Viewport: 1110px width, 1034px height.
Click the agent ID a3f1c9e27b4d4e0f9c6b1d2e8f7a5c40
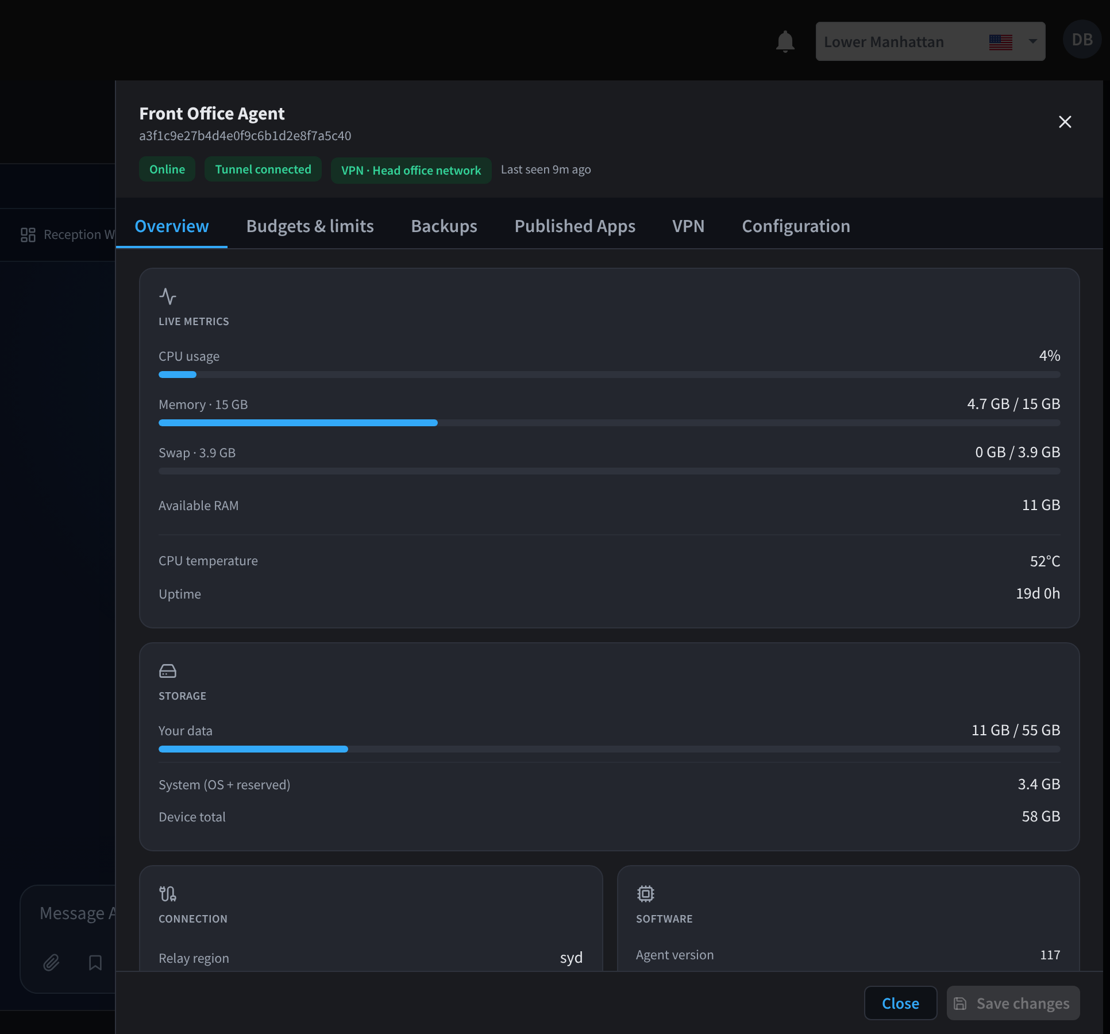click(x=245, y=136)
